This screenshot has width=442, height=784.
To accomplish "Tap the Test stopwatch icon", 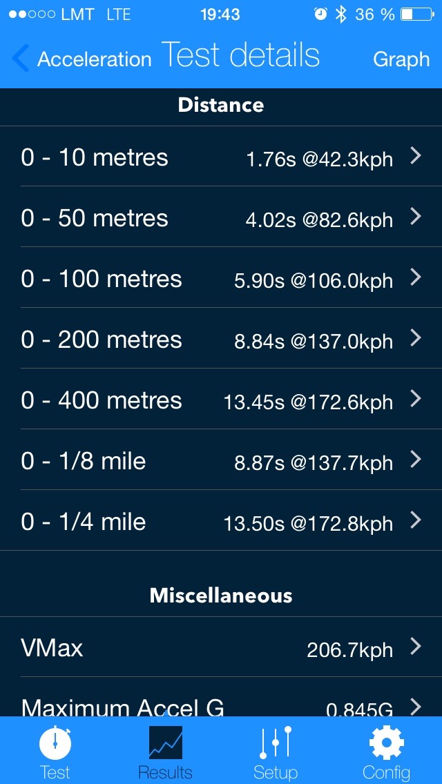I will [x=55, y=743].
